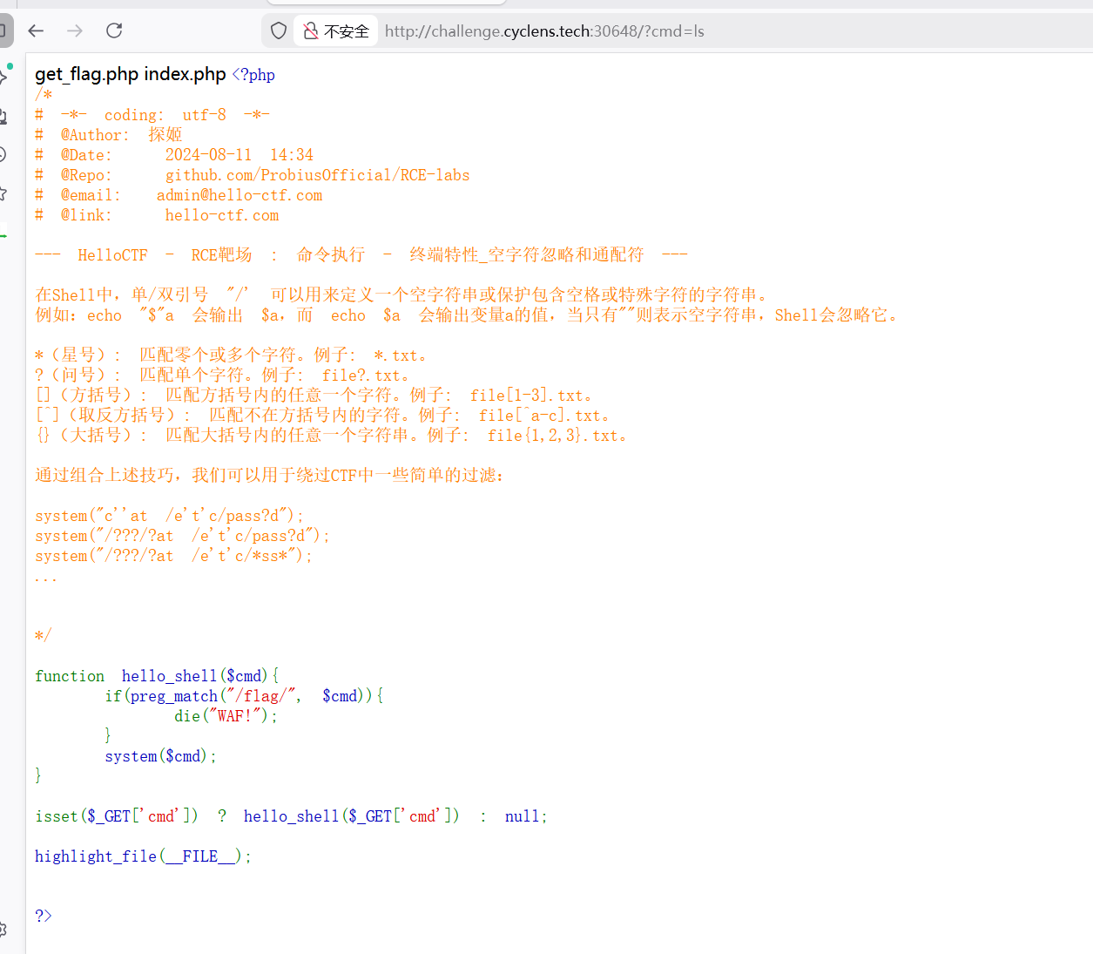
Task: Click the die("WAF!"); line
Action: click(226, 716)
